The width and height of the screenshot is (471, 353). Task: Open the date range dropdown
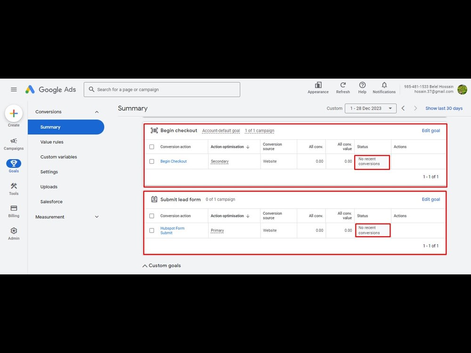(371, 108)
